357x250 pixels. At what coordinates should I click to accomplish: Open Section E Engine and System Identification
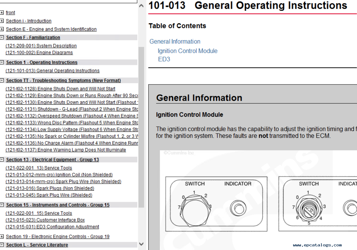[x=51, y=29]
